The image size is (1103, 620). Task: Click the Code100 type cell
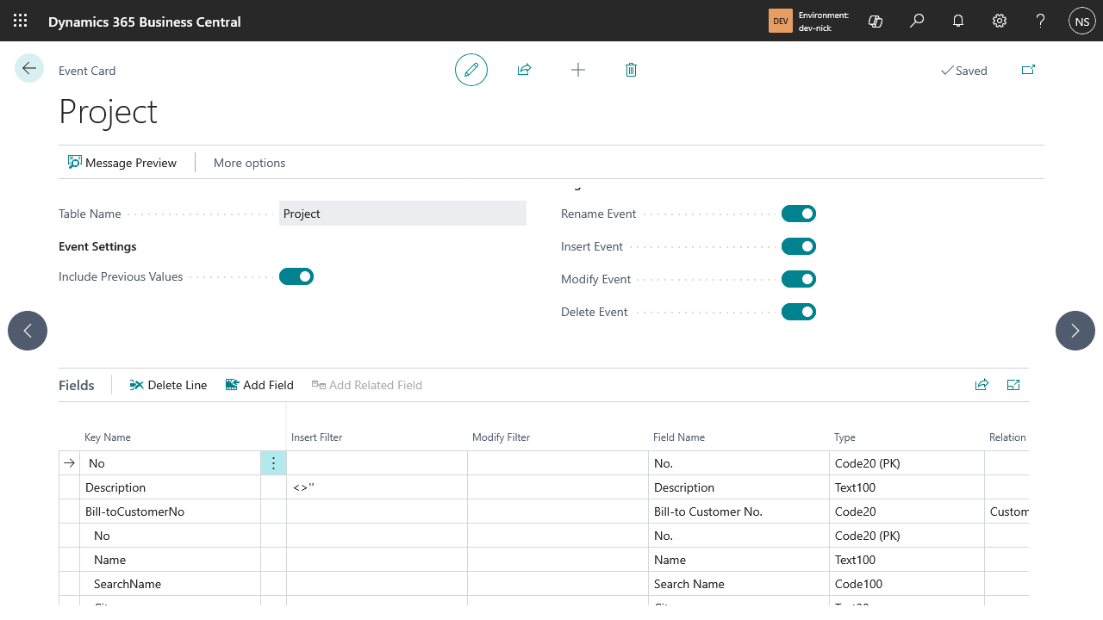click(x=907, y=584)
